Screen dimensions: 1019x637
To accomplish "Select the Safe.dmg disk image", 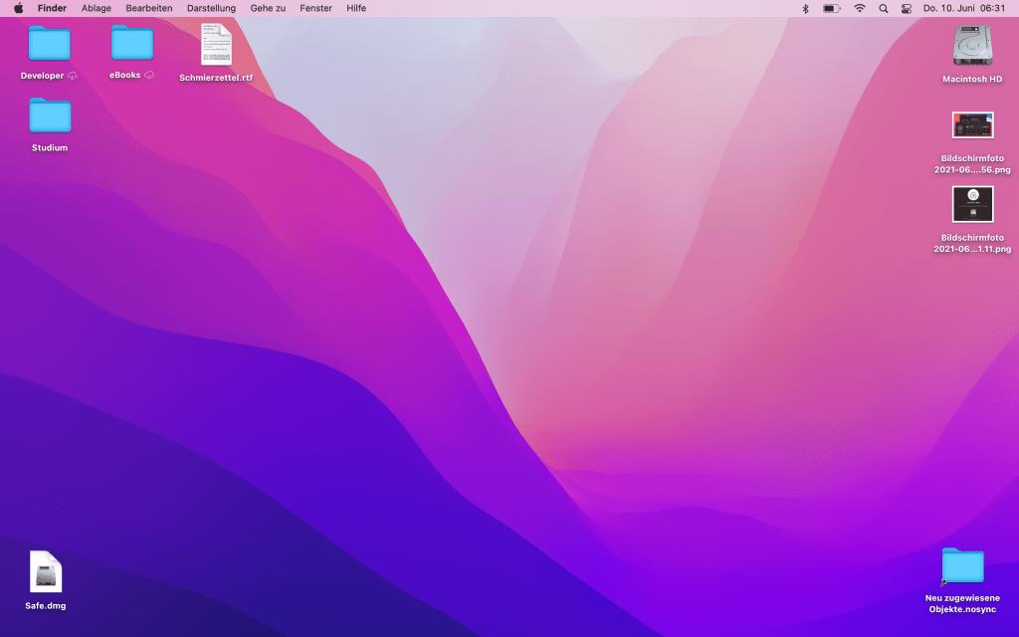I will click(x=46, y=572).
